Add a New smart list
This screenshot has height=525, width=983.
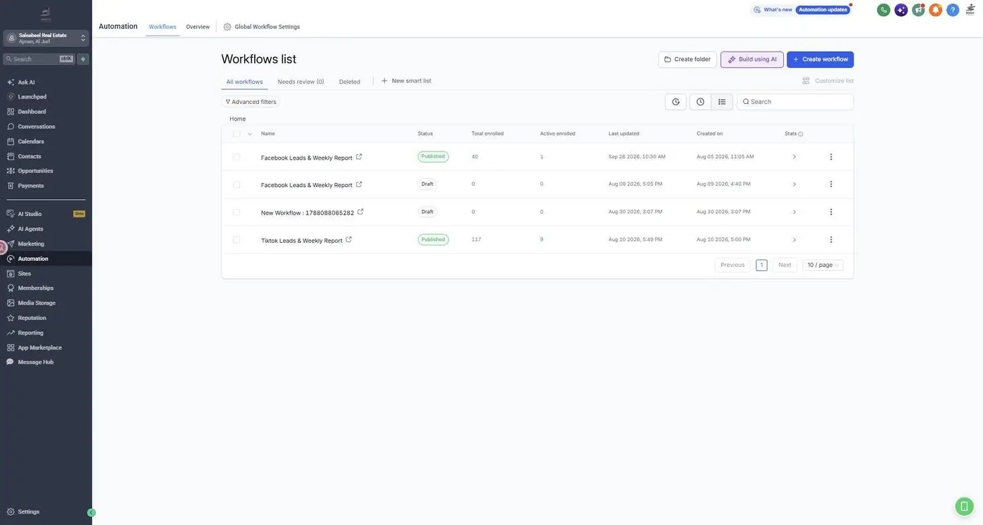tap(406, 81)
